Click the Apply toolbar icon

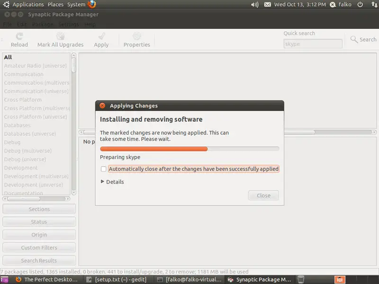[101, 36]
